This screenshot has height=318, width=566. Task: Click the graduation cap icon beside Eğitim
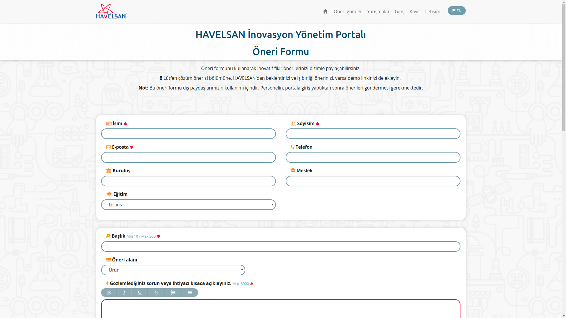pyautogui.click(x=109, y=194)
